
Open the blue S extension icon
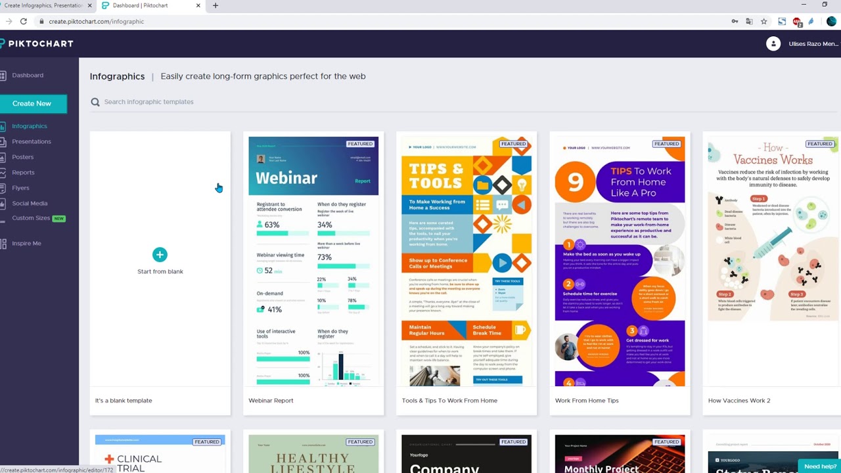(782, 22)
